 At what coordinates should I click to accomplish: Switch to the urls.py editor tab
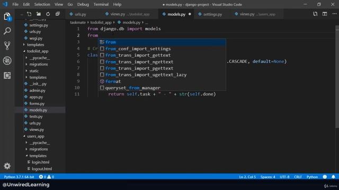(81, 14)
